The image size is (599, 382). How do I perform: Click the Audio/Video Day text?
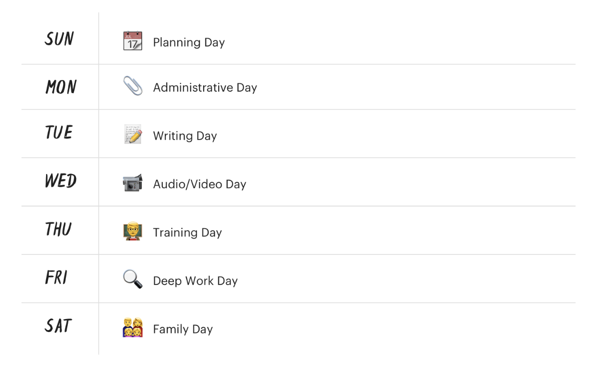coord(200,184)
